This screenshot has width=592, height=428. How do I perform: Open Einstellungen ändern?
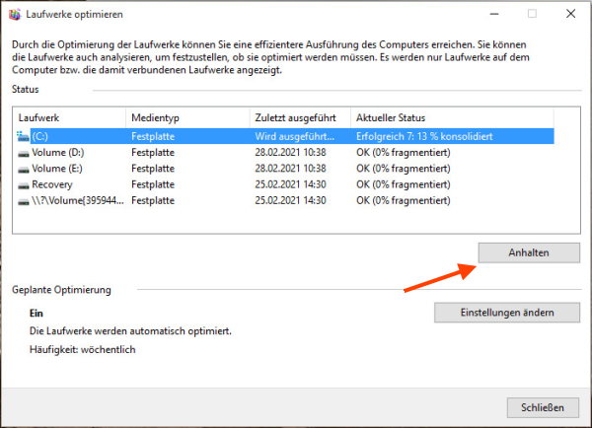[506, 313]
